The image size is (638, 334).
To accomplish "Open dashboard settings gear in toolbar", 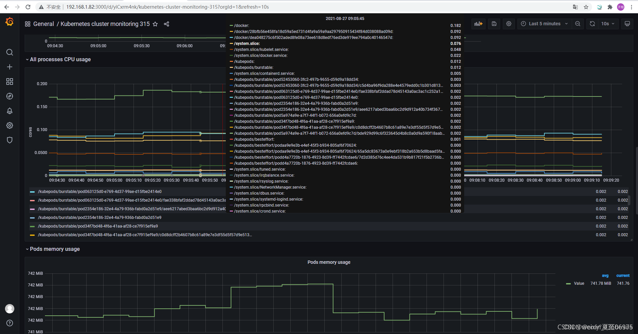I will [509, 24].
